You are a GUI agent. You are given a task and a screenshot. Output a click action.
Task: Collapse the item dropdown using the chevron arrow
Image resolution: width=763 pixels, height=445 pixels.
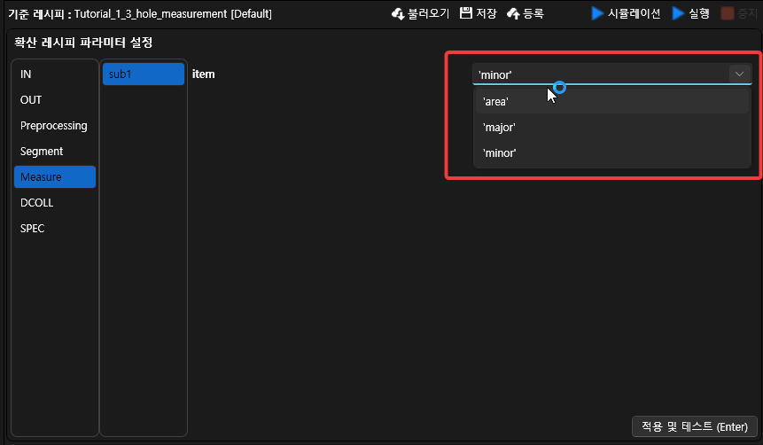738,74
